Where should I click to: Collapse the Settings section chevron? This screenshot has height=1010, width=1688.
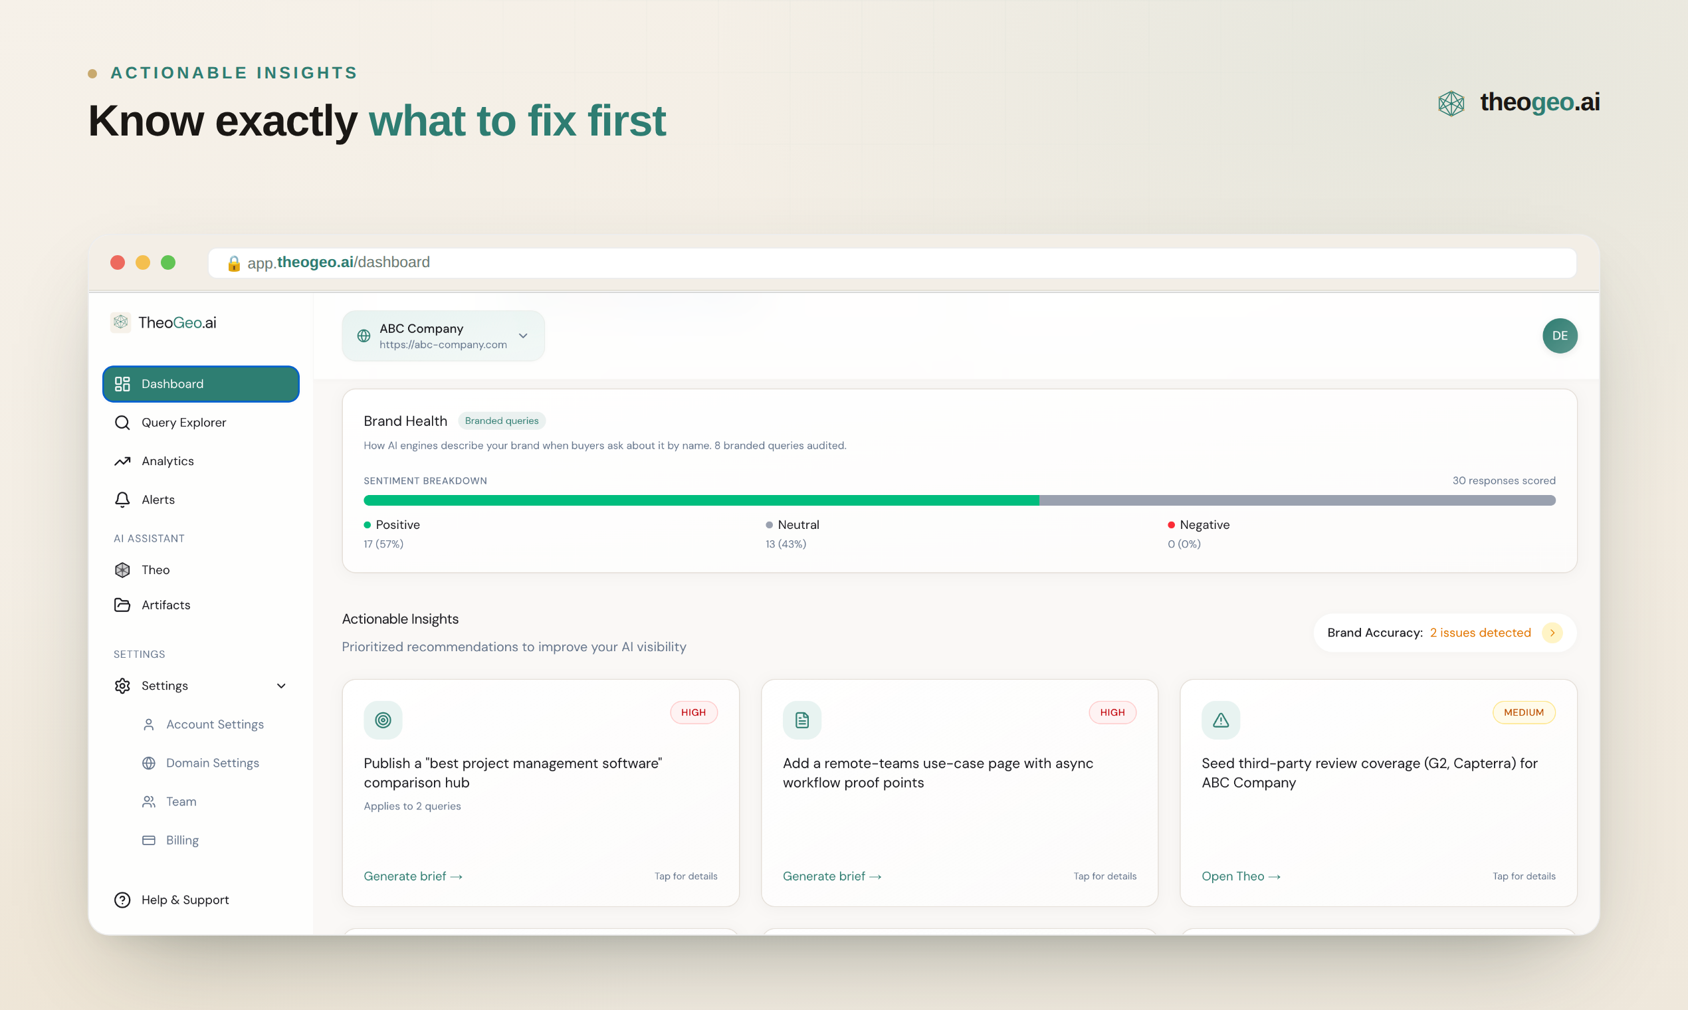click(281, 686)
